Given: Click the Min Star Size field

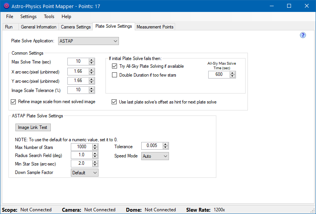Looking at the screenshot, I should pyautogui.click(x=82, y=164).
